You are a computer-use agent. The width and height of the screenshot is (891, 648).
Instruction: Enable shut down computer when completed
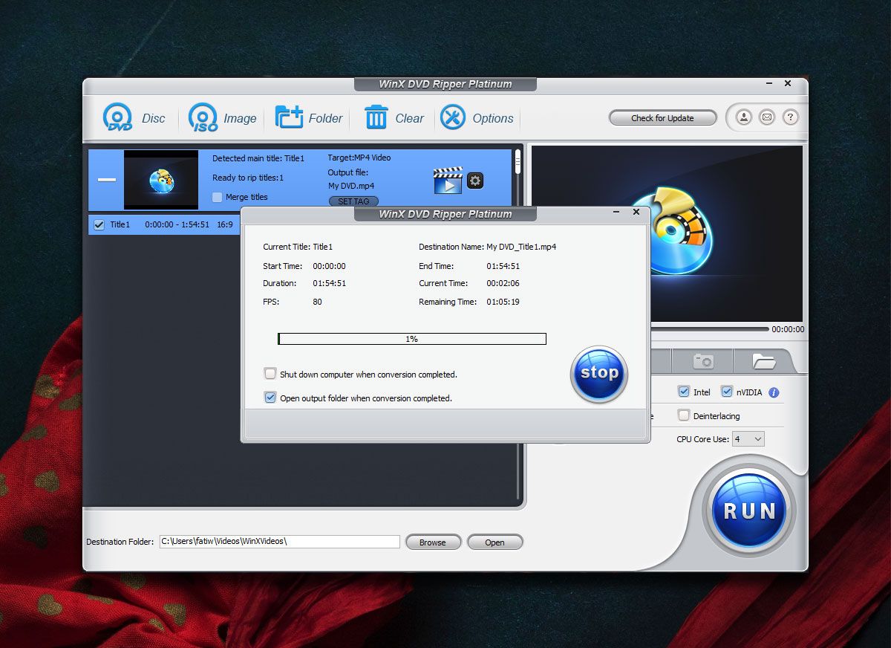pyautogui.click(x=270, y=374)
